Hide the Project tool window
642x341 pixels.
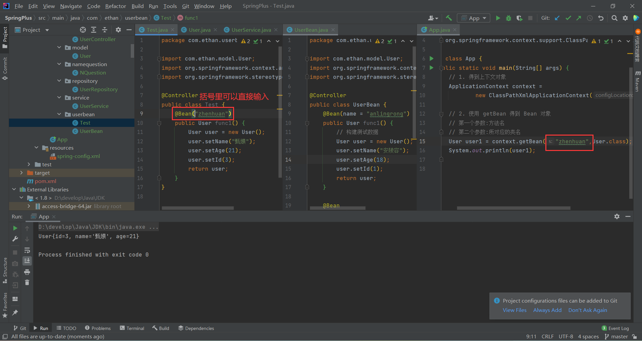[x=129, y=30]
